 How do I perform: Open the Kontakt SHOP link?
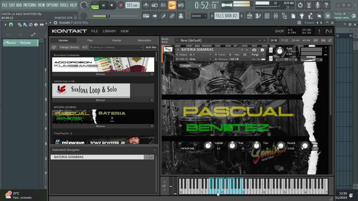click(279, 31)
